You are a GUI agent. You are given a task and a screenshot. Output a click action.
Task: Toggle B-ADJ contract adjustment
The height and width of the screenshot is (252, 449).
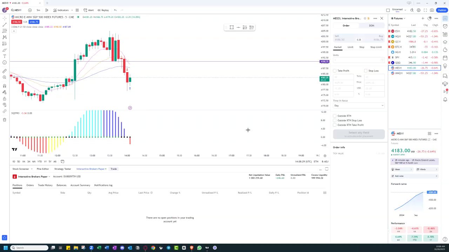click(325, 161)
